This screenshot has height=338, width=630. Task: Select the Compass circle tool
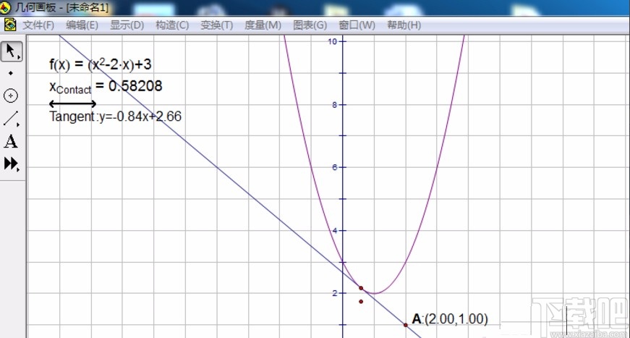[11, 96]
